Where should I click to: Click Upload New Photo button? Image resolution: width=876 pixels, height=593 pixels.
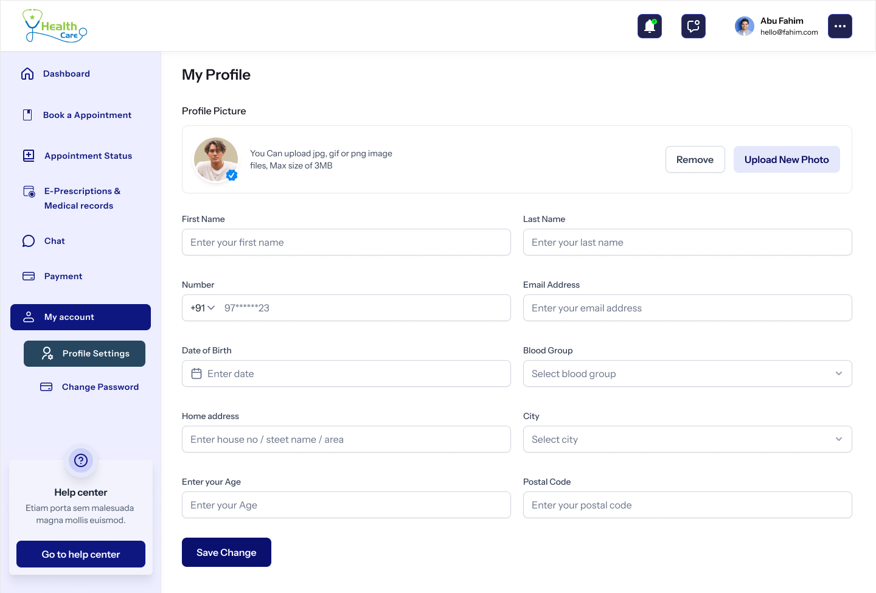click(787, 159)
